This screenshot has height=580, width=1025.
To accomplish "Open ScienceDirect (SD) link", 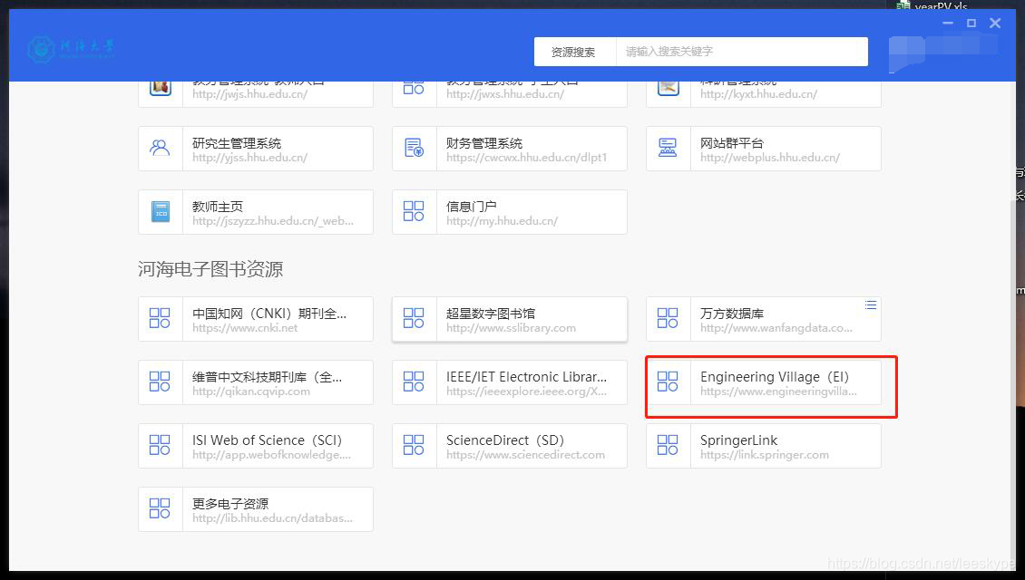I will point(510,446).
